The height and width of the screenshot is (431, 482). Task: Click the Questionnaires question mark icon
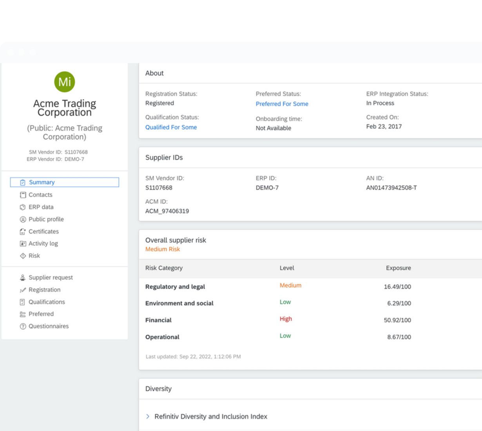(23, 326)
